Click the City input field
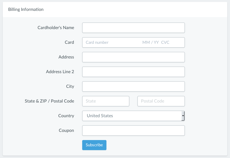 click(133, 86)
